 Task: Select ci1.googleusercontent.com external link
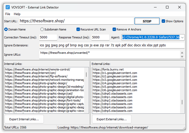[115, 73]
